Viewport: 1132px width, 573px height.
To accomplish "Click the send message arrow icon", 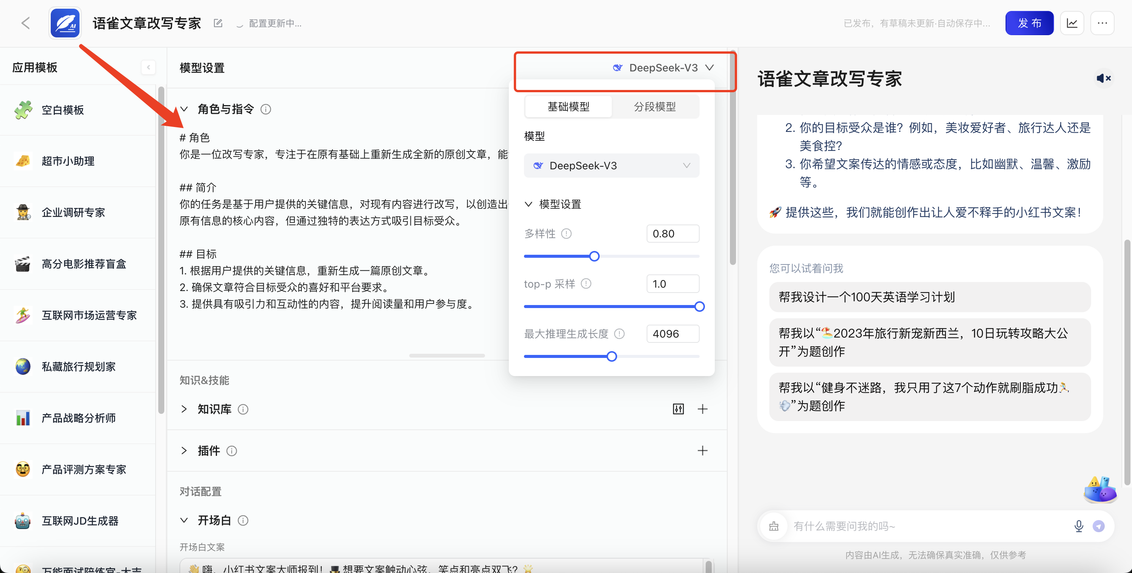I will [x=1099, y=526].
